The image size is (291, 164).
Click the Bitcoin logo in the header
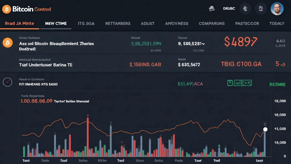click(x=6, y=9)
